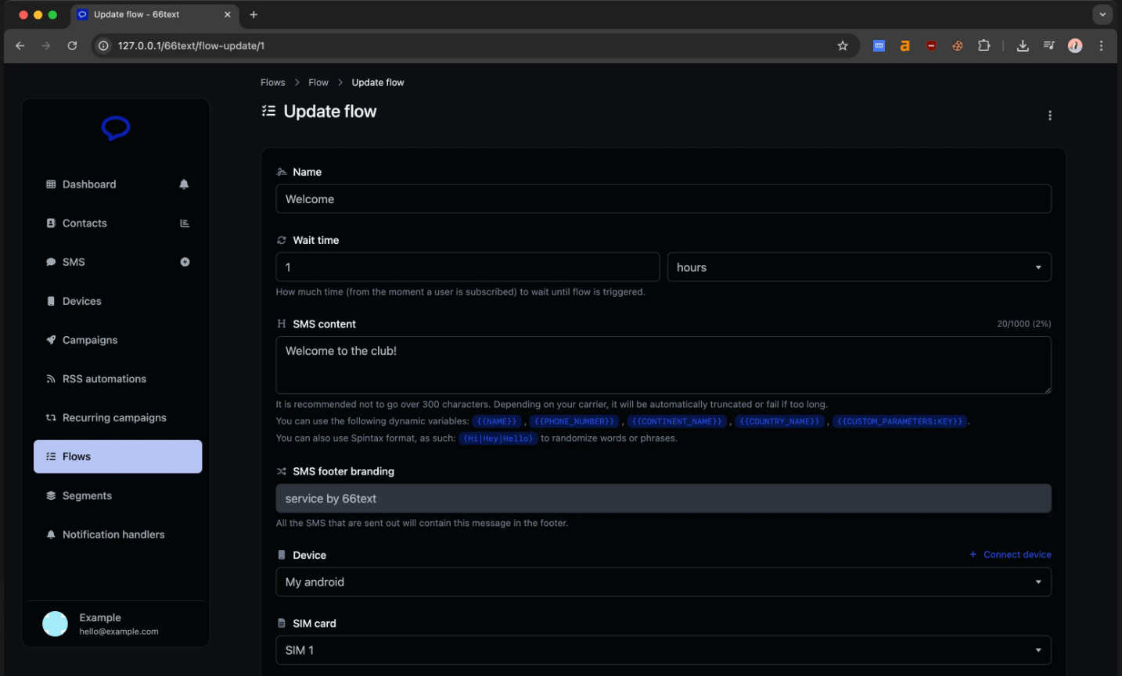Bookmark this page with the star icon
Image resolution: width=1122 pixels, height=676 pixels.
[x=843, y=46]
